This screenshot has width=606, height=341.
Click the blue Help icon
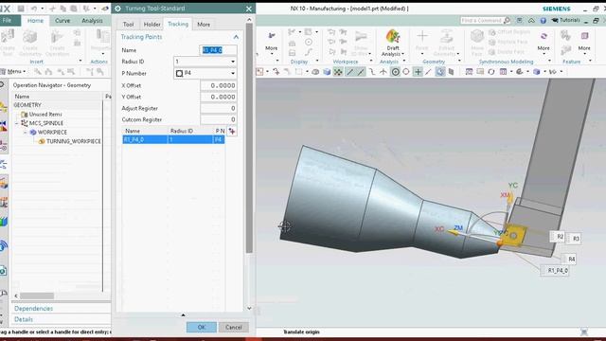coord(543,21)
